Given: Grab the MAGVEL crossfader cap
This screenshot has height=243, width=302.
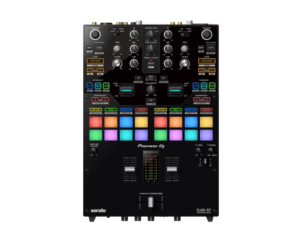Looking at the screenshot, I should (x=151, y=202).
